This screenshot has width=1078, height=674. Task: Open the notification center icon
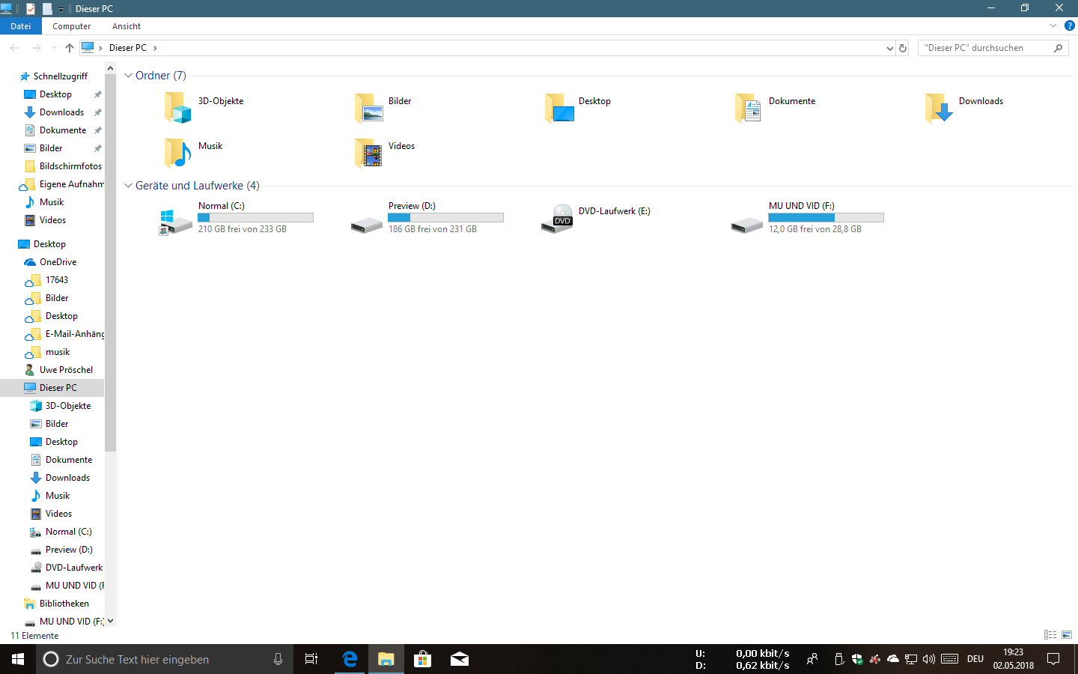(x=1053, y=659)
